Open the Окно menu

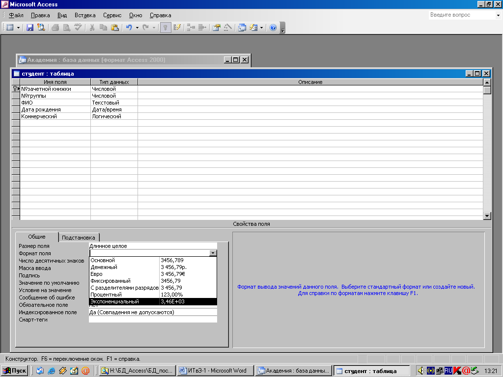[136, 15]
